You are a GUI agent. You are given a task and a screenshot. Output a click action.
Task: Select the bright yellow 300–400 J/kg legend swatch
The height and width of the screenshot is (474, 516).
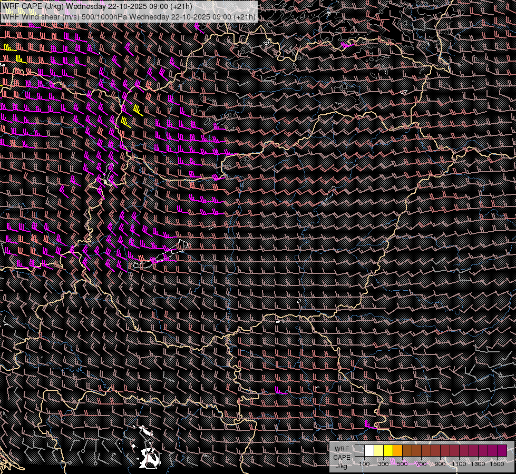tap(388, 450)
